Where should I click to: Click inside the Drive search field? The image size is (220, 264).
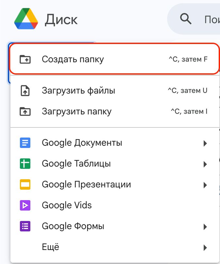tap(211, 20)
